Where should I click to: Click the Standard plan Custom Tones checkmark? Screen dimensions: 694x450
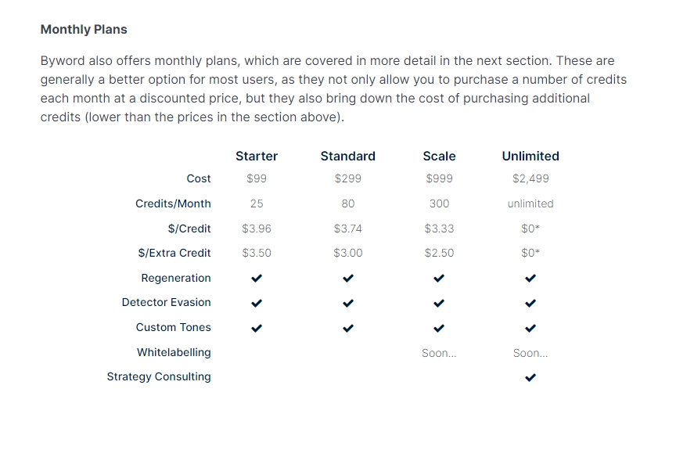(x=348, y=328)
